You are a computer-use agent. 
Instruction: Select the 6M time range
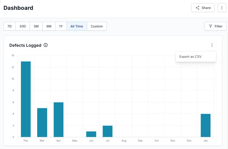coord(49,26)
